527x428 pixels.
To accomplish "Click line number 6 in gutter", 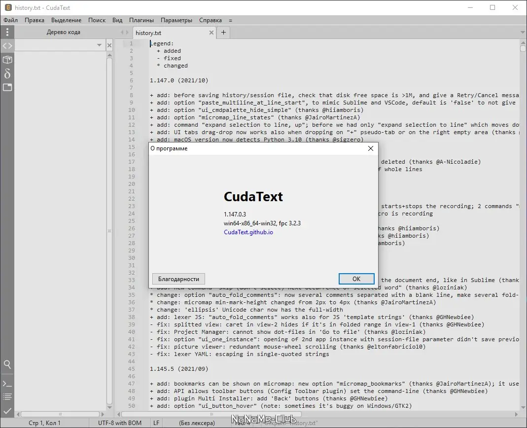I will click(x=132, y=81).
